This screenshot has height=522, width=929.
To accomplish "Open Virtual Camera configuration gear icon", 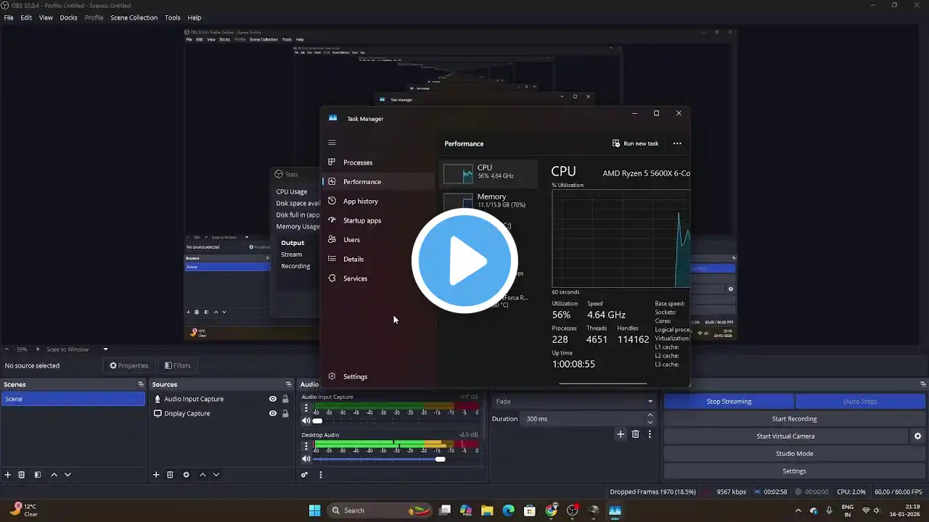I will 917,436.
